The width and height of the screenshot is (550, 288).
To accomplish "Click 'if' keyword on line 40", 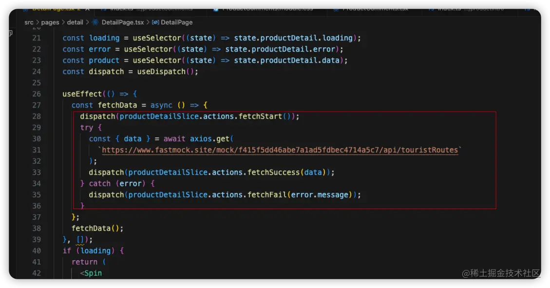I will 67,251.
